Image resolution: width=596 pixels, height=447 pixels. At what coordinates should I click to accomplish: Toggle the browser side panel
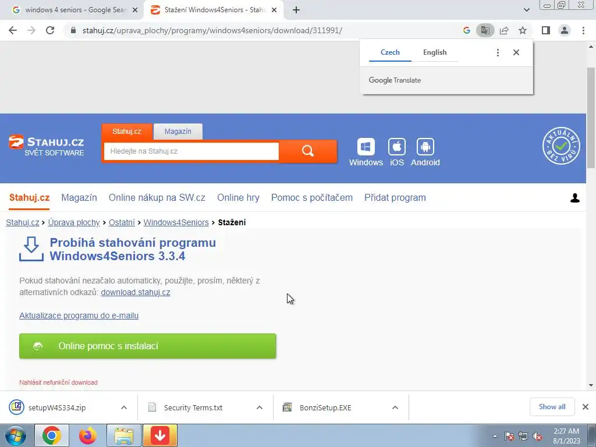coord(546,30)
